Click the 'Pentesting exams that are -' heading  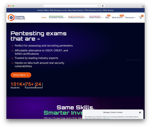[x=38, y=36]
